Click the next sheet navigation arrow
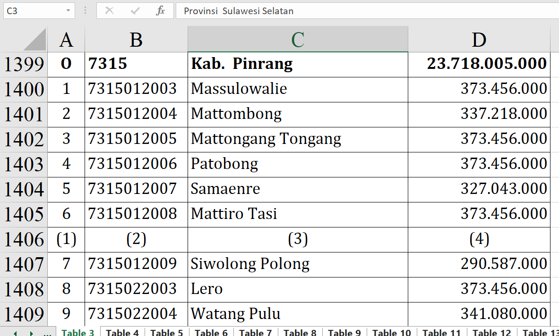This screenshot has width=559, height=336. pos(32,333)
